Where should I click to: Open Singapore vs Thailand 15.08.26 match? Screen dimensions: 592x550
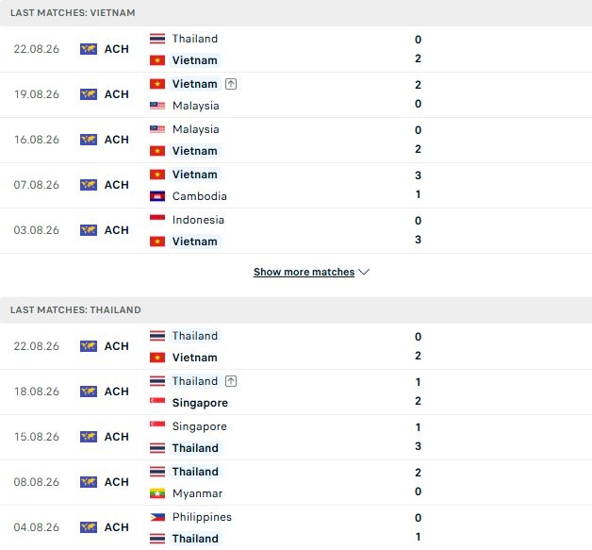click(296, 437)
